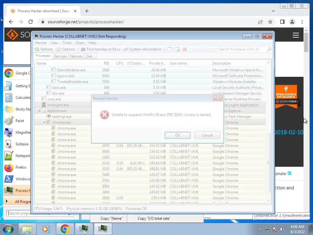
Task: Select the TrustedInstaller.exe process
Action: point(150,81)
